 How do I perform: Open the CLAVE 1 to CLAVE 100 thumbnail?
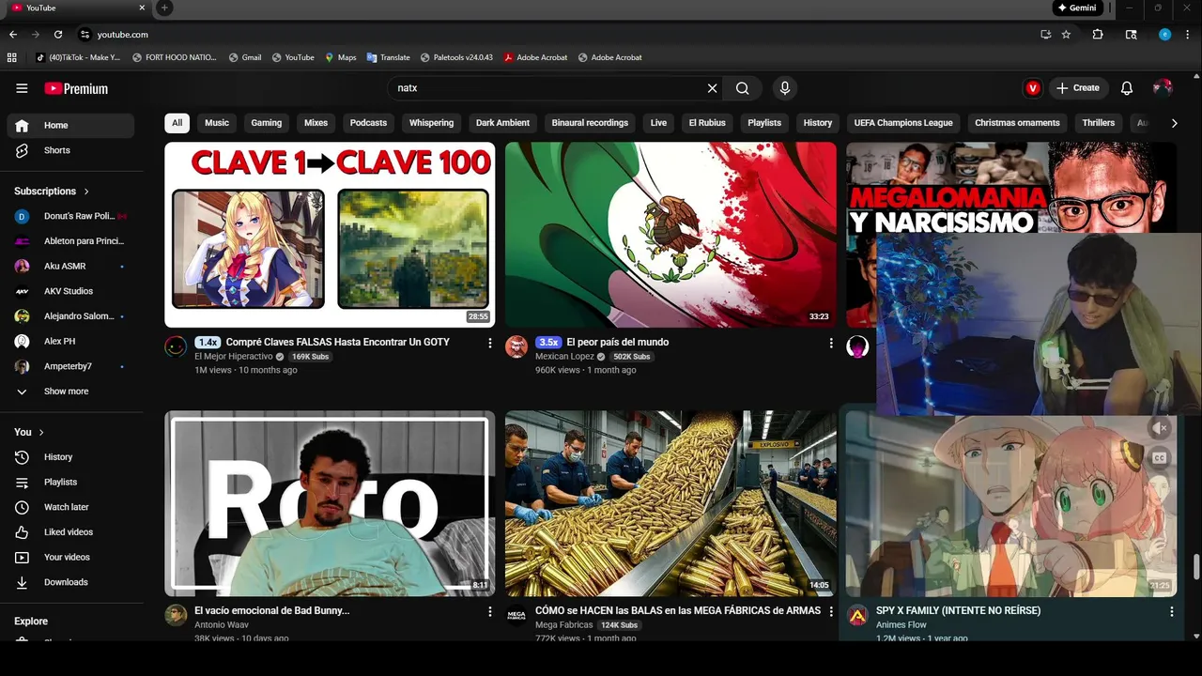(x=330, y=235)
